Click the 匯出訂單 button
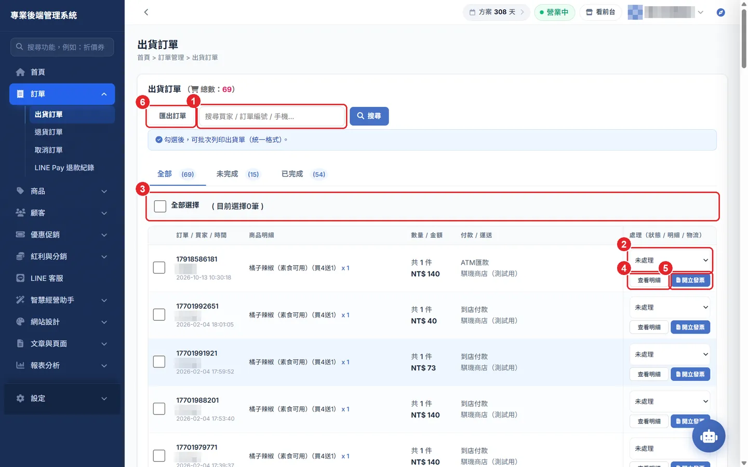748x467 pixels. [172, 116]
